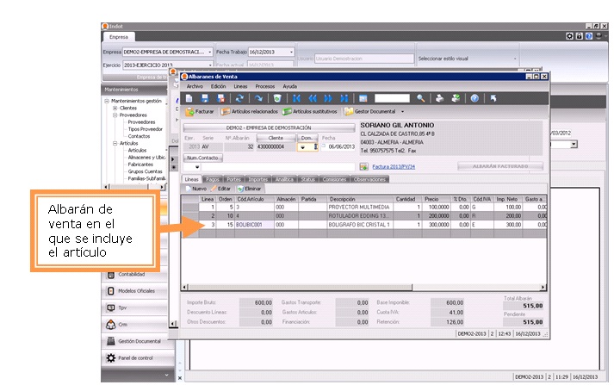Go to first record with navigation arrow
Screen dimensions: 614x385
coord(297,98)
